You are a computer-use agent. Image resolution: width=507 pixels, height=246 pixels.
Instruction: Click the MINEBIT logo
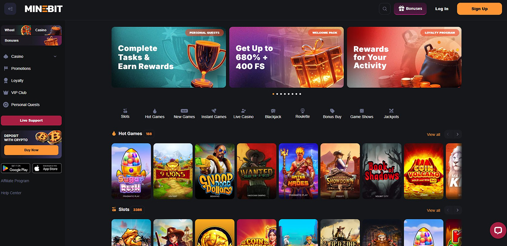click(44, 9)
